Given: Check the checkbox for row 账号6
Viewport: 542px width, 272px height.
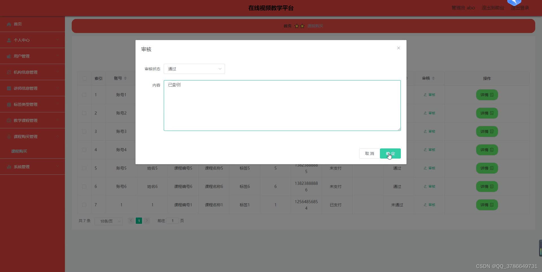Looking at the screenshot, I should [x=84, y=187].
